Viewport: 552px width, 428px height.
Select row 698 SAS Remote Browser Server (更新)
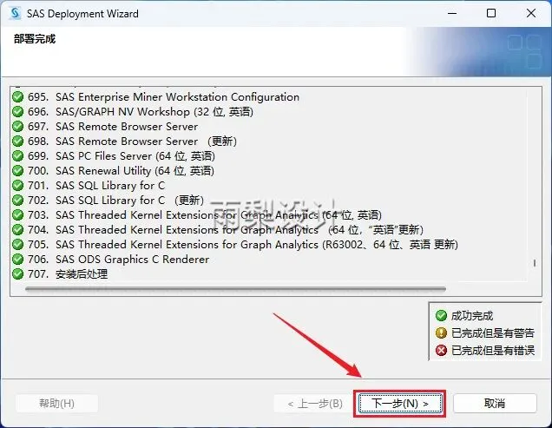pyautogui.click(x=124, y=142)
